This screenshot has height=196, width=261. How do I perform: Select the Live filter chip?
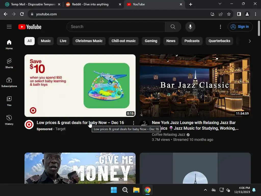point(63,41)
